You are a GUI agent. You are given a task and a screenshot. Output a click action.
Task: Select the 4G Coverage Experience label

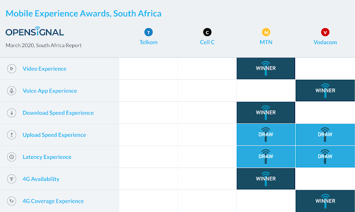[x=53, y=201]
